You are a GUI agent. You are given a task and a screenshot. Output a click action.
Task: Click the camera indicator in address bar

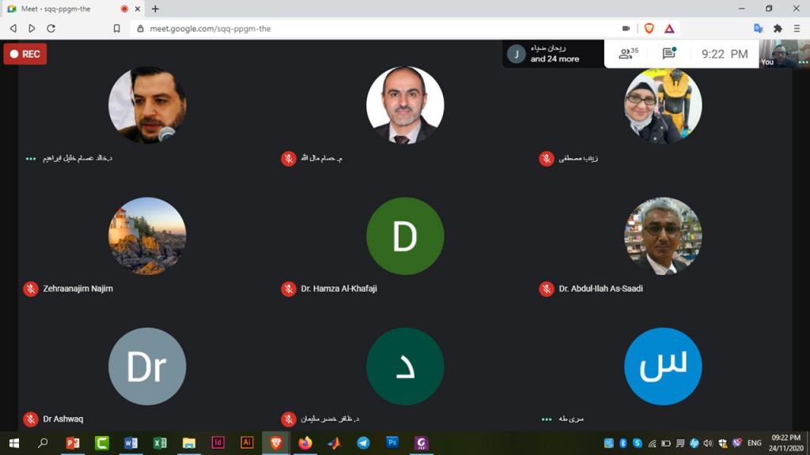coord(626,28)
